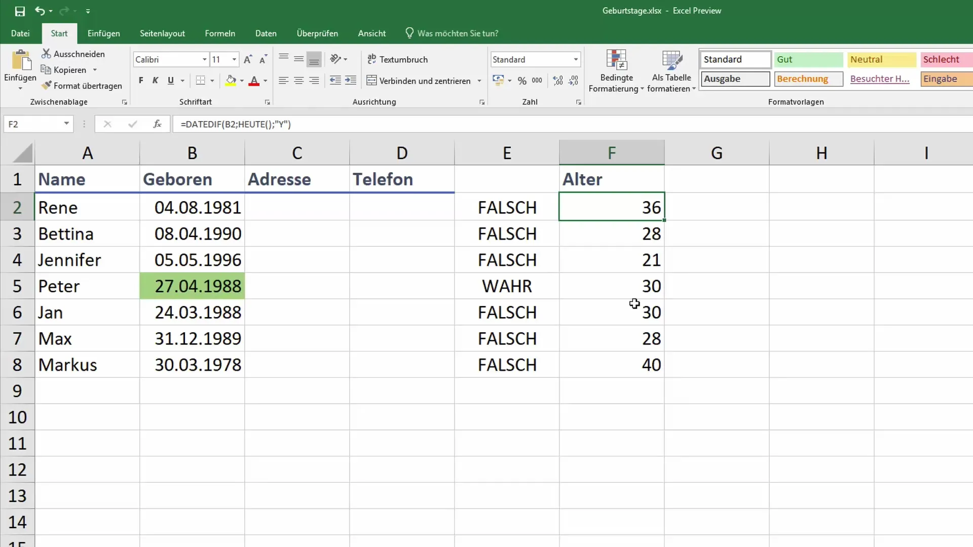Image resolution: width=973 pixels, height=547 pixels.
Task: Remove a decimal place
Action: 573,81
